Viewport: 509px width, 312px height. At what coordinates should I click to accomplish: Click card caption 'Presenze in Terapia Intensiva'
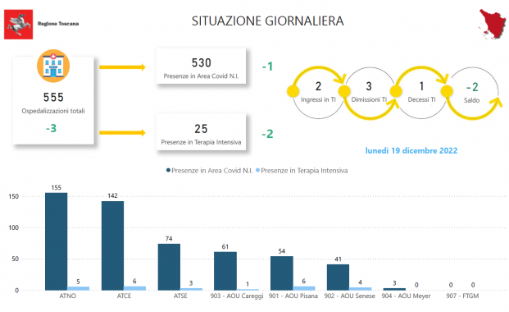coord(201,142)
